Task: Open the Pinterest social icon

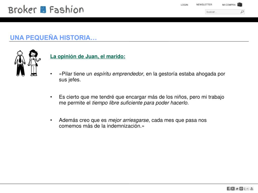Action: pos(241,188)
